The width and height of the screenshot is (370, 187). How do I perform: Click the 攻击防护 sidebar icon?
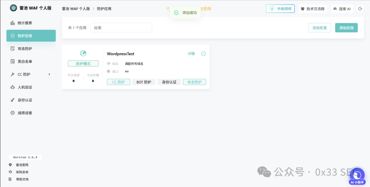(13, 49)
